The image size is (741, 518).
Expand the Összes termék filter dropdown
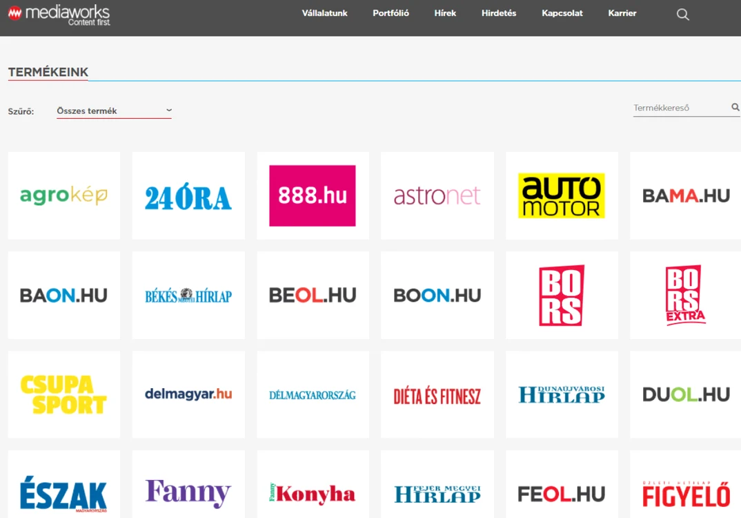point(114,111)
